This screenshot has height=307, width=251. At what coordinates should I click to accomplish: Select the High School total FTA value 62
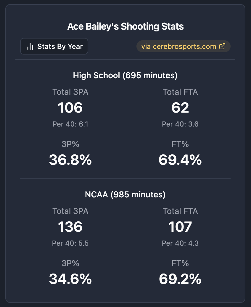coord(180,108)
